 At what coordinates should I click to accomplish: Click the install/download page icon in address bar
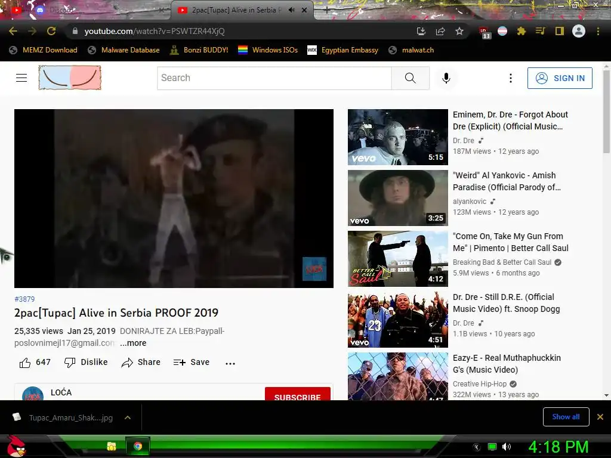421,31
